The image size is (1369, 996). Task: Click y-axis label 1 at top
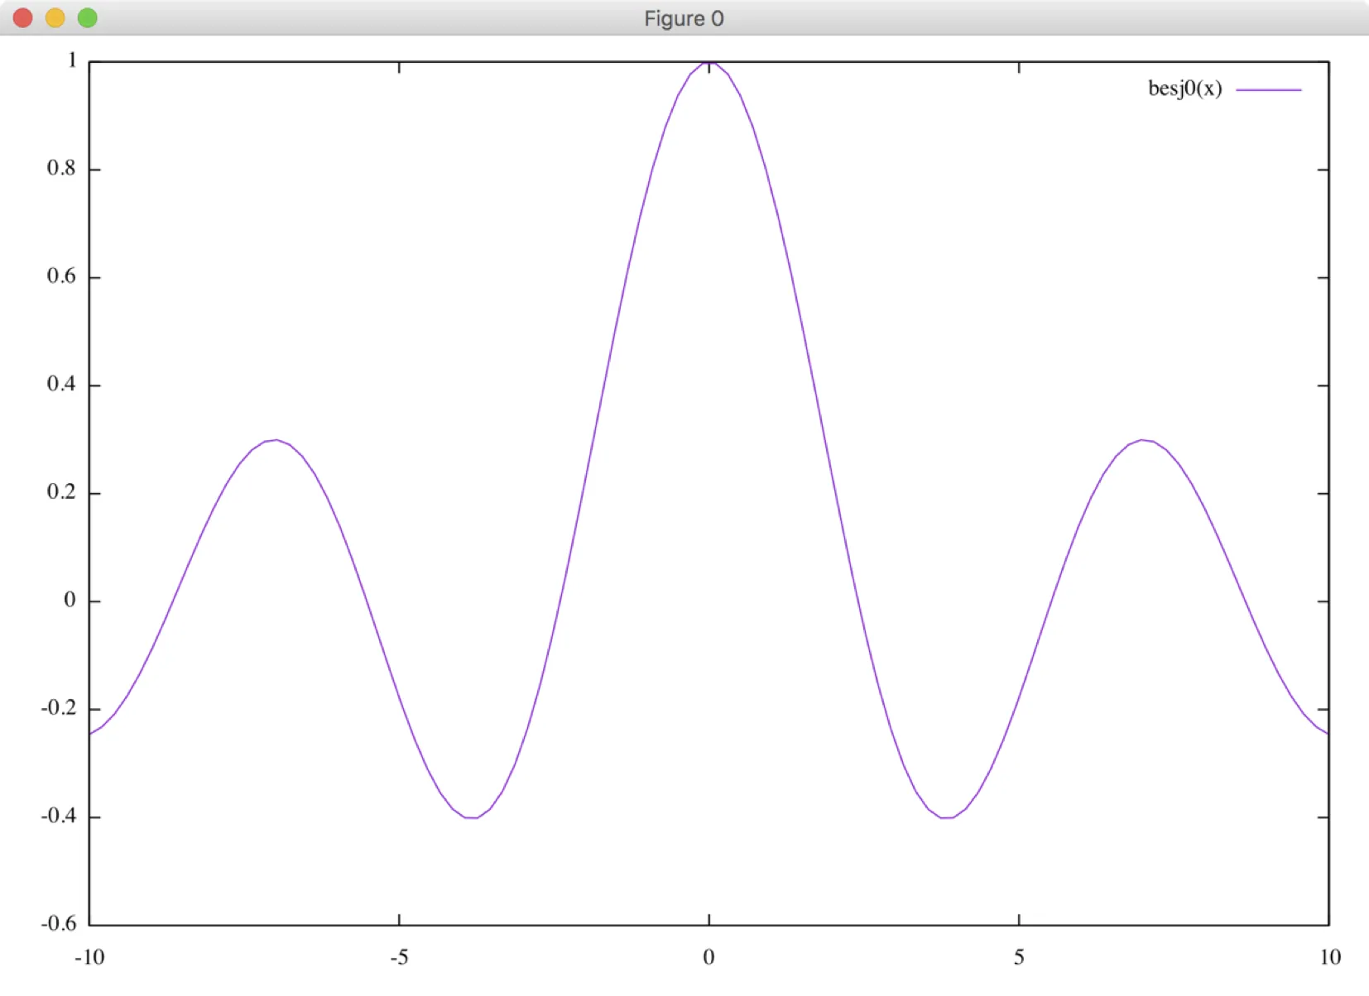[72, 60]
